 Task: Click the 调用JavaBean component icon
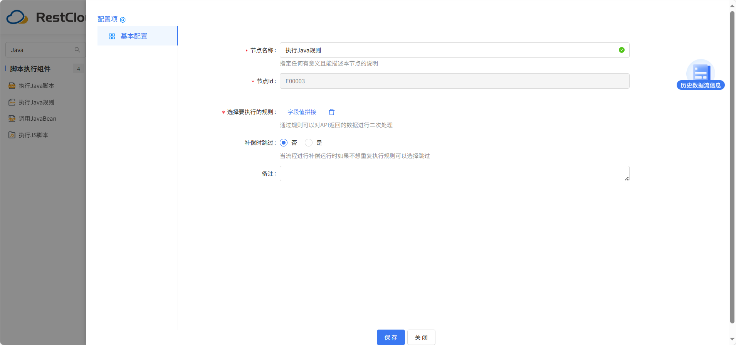[x=12, y=118]
